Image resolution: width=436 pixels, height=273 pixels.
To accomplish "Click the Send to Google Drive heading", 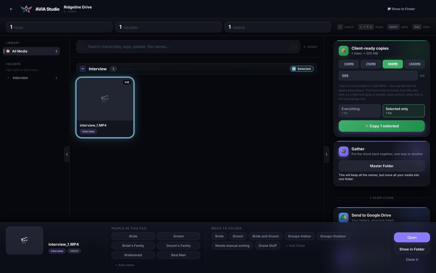I will pos(371,215).
